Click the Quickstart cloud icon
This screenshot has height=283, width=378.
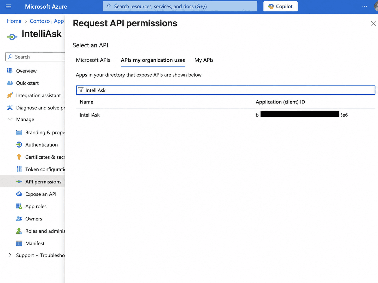pyautogui.click(x=10, y=83)
